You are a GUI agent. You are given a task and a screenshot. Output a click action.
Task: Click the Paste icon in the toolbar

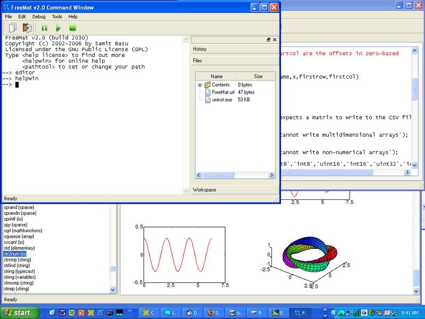27,28
